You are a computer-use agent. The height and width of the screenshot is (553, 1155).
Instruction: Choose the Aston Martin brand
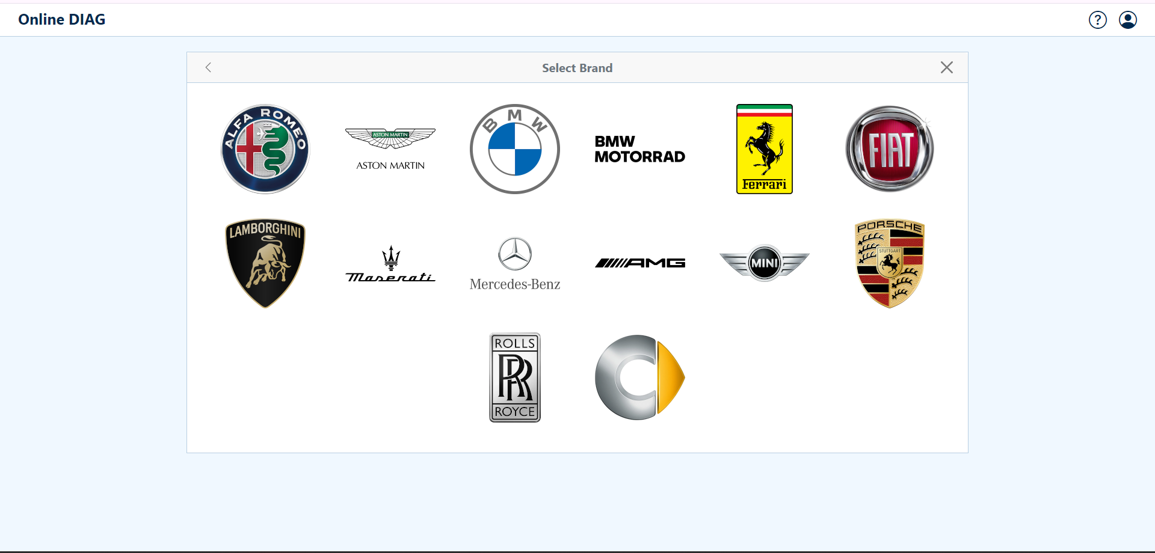click(x=390, y=149)
